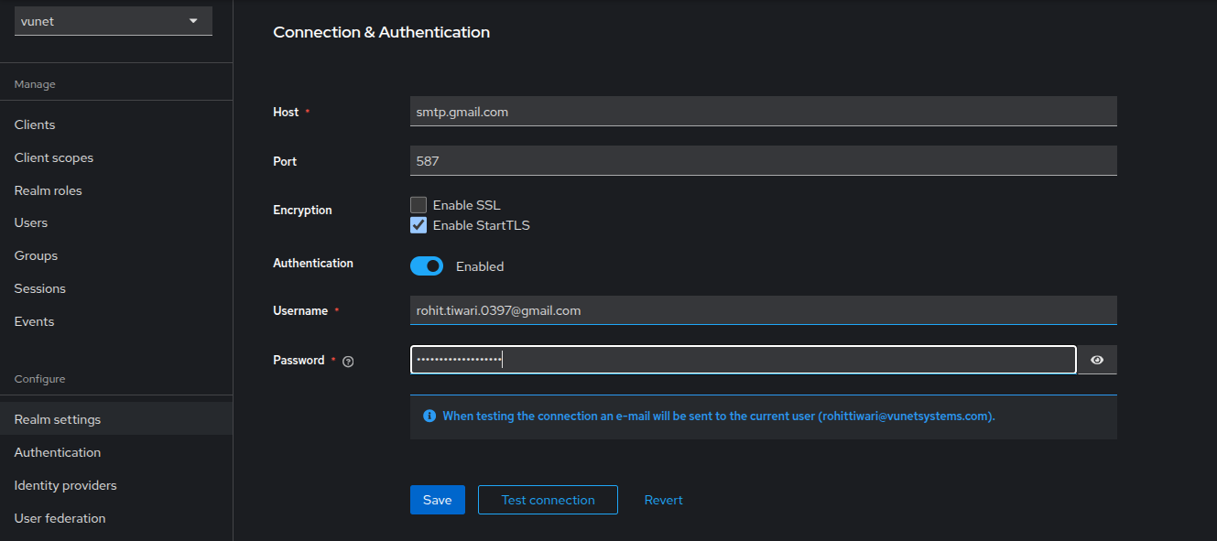Viewport: 1217px width, 541px height.
Task: Turn off the Authentication toggle
Action: (x=427, y=266)
